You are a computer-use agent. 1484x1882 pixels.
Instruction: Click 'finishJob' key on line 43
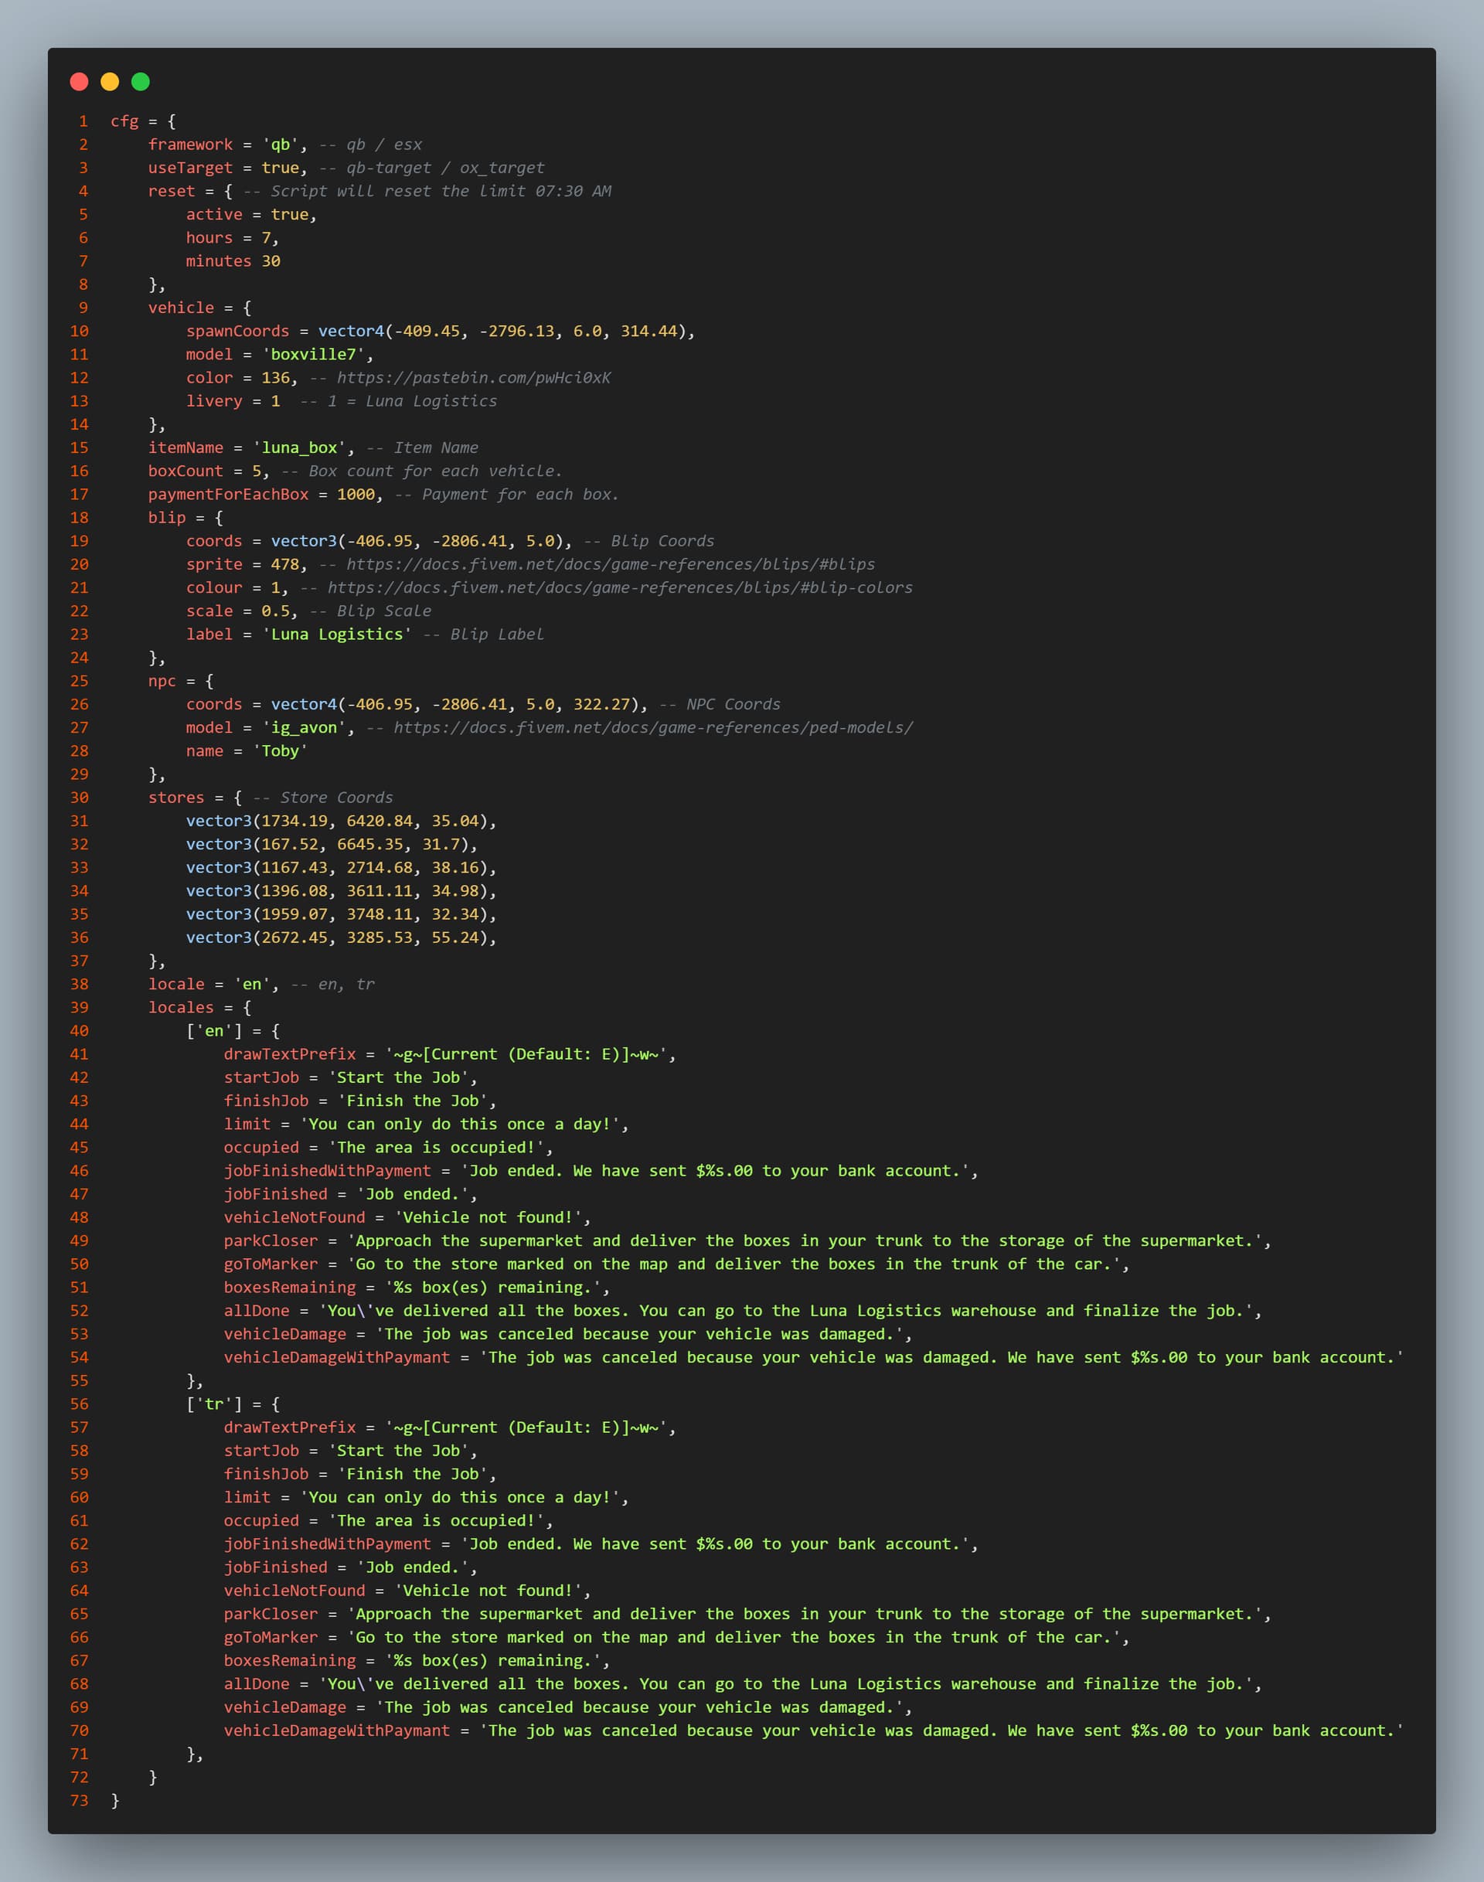(x=266, y=1101)
